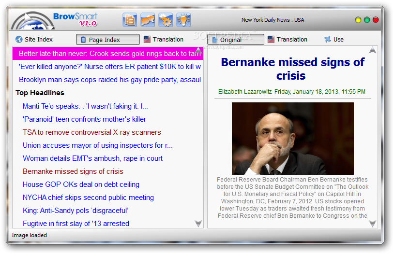The image size is (394, 254).
Task: Open 'House GOP OKs deal on debt ceiling'
Action: tap(81, 184)
